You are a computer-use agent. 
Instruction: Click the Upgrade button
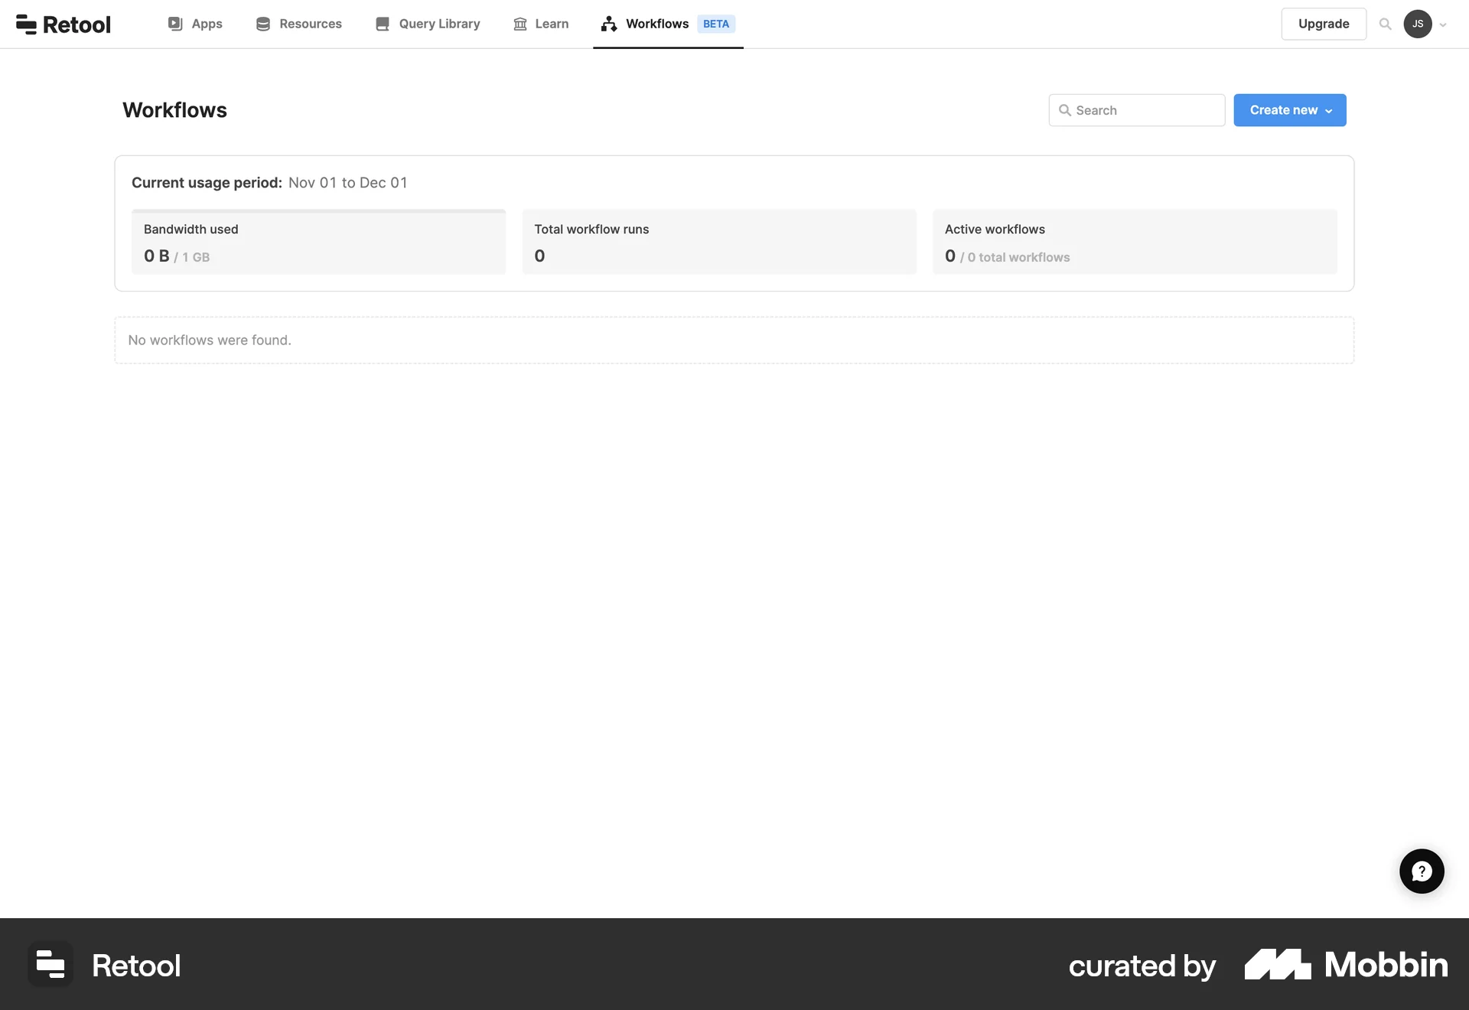tap(1323, 24)
